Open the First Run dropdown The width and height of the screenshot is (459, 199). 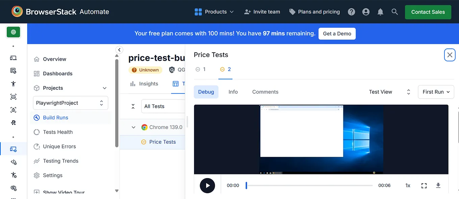[436, 92]
